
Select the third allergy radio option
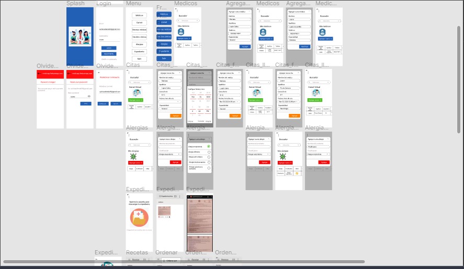(209, 157)
